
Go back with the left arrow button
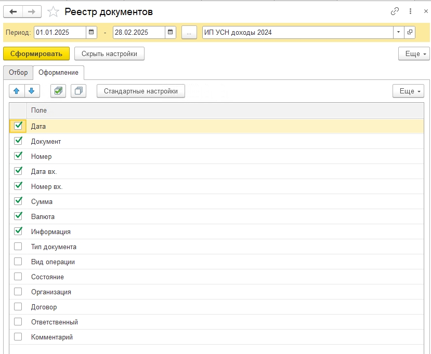13,12
